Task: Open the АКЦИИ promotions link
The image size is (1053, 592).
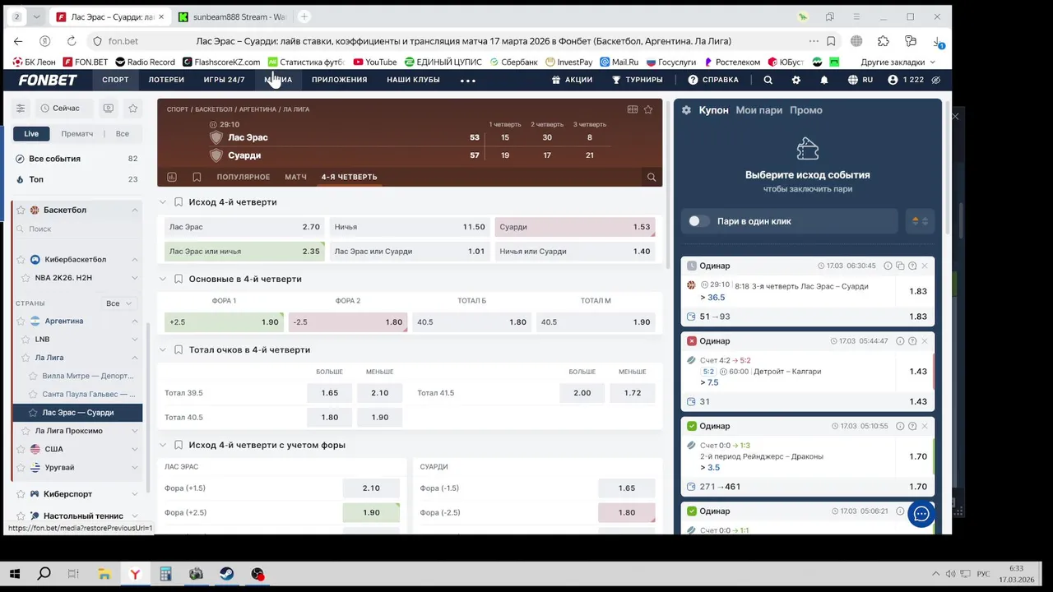Action: point(573,80)
